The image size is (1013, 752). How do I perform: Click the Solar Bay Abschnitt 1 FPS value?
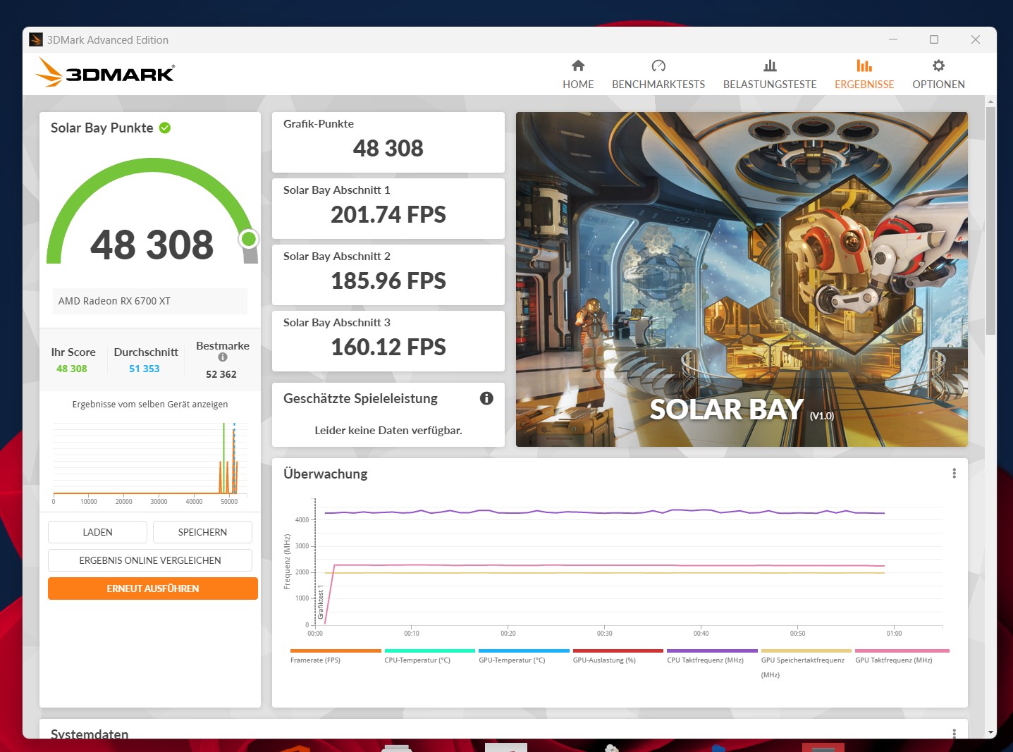[388, 214]
